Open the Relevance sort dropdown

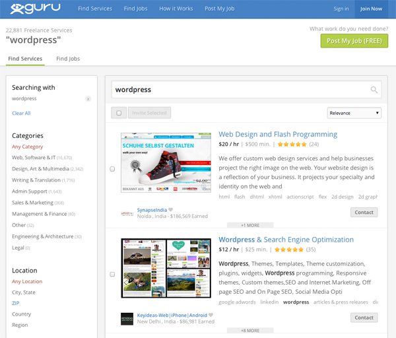click(354, 113)
